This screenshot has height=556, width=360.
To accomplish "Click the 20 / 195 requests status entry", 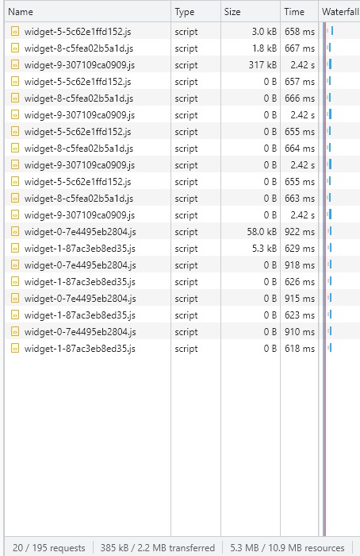I will [x=49, y=548].
